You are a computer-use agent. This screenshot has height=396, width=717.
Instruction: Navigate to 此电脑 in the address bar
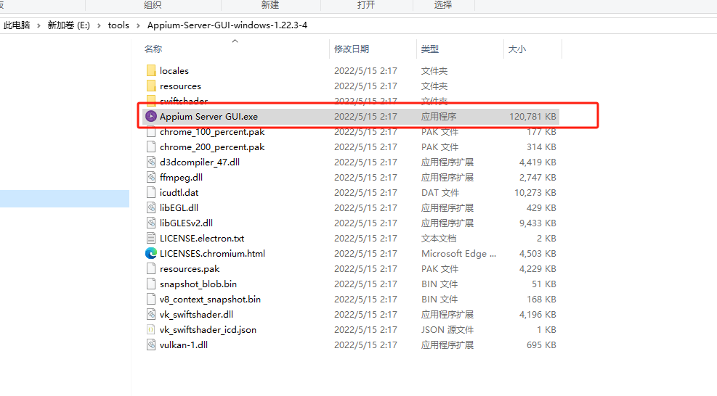click(17, 25)
